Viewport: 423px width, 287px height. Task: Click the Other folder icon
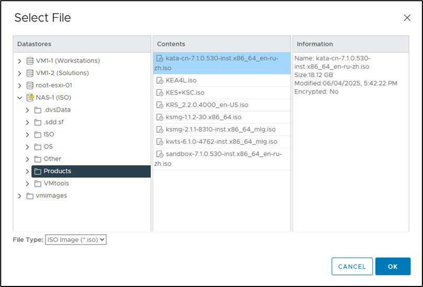click(38, 159)
